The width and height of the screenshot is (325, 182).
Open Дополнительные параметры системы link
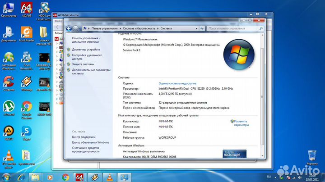tap(91, 72)
